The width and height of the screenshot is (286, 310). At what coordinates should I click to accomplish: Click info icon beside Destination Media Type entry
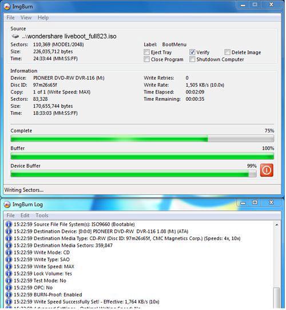pyautogui.click(x=9, y=238)
